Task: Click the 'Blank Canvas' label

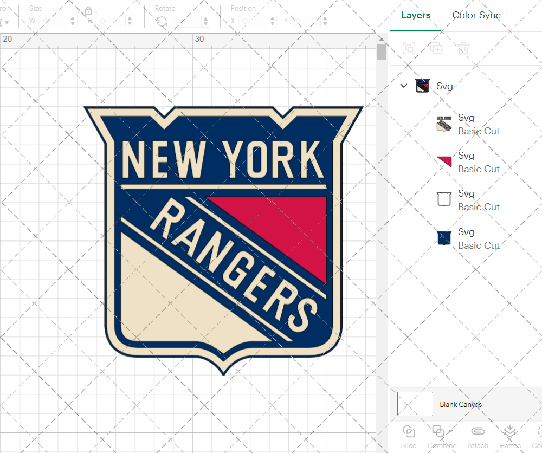Action: 460,404
